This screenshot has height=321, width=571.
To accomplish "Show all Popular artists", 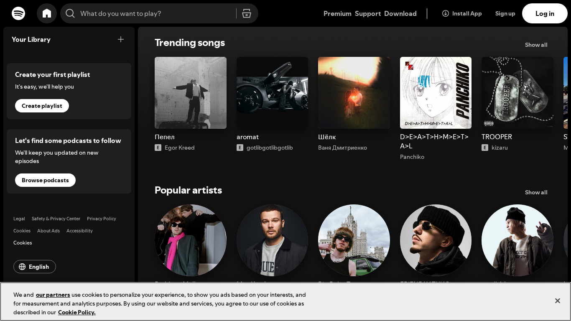I will (x=536, y=192).
